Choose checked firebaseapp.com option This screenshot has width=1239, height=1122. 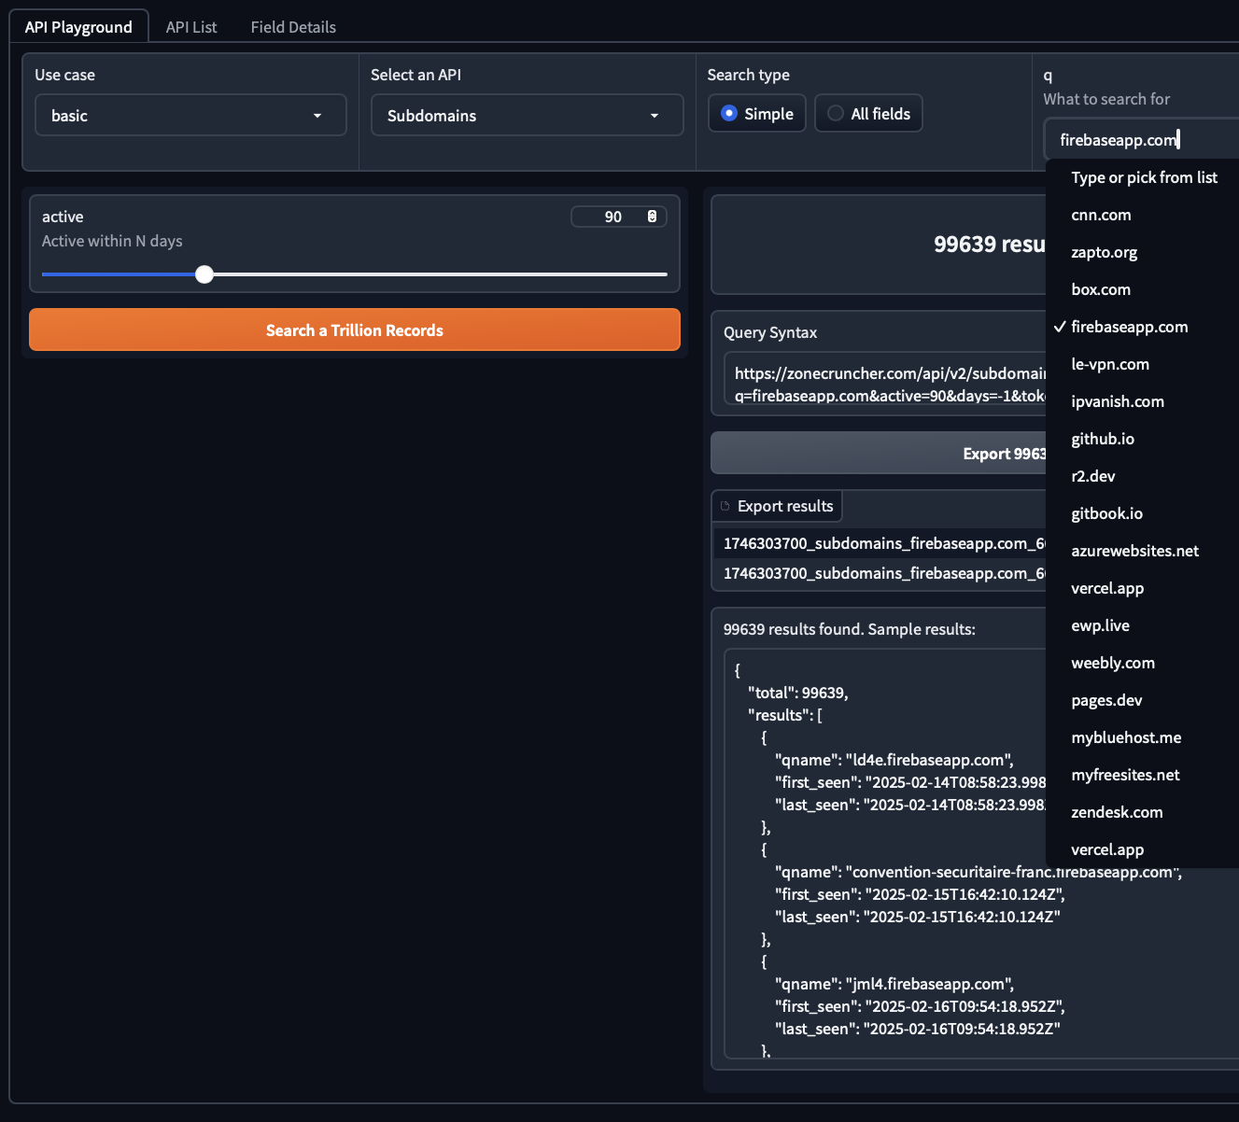1142,327
